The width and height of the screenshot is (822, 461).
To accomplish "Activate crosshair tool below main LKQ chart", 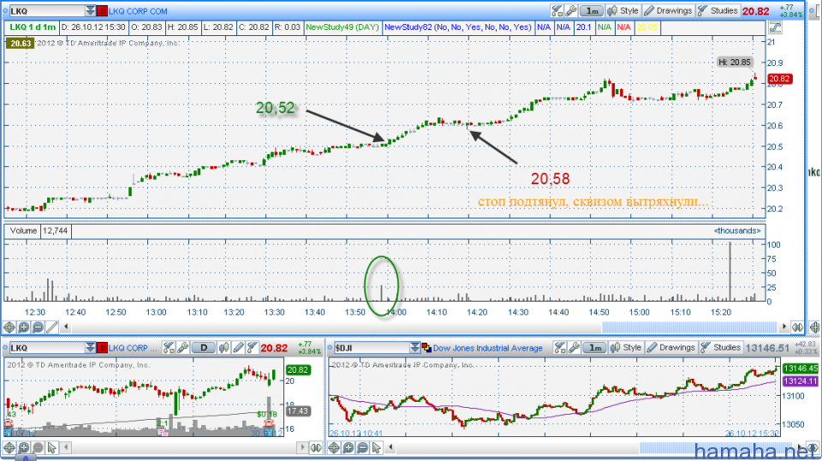I will coord(9,327).
